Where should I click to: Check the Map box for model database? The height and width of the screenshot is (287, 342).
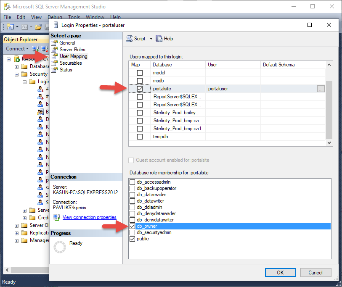click(140, 73)
